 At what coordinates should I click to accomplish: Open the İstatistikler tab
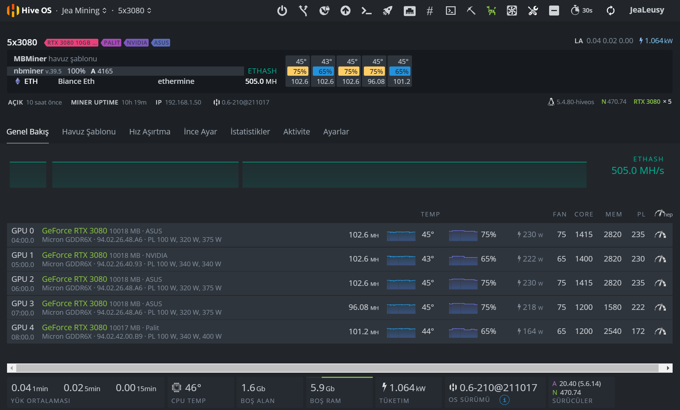click(x=250, y=132)
